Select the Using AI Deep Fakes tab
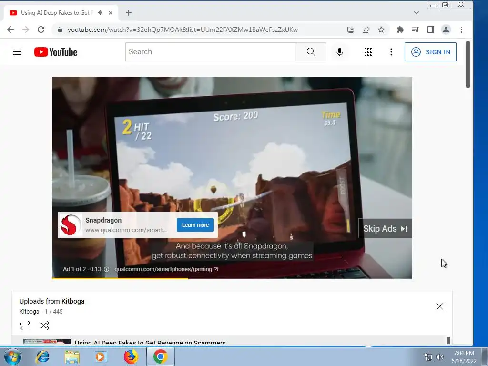 pos(61,13)
